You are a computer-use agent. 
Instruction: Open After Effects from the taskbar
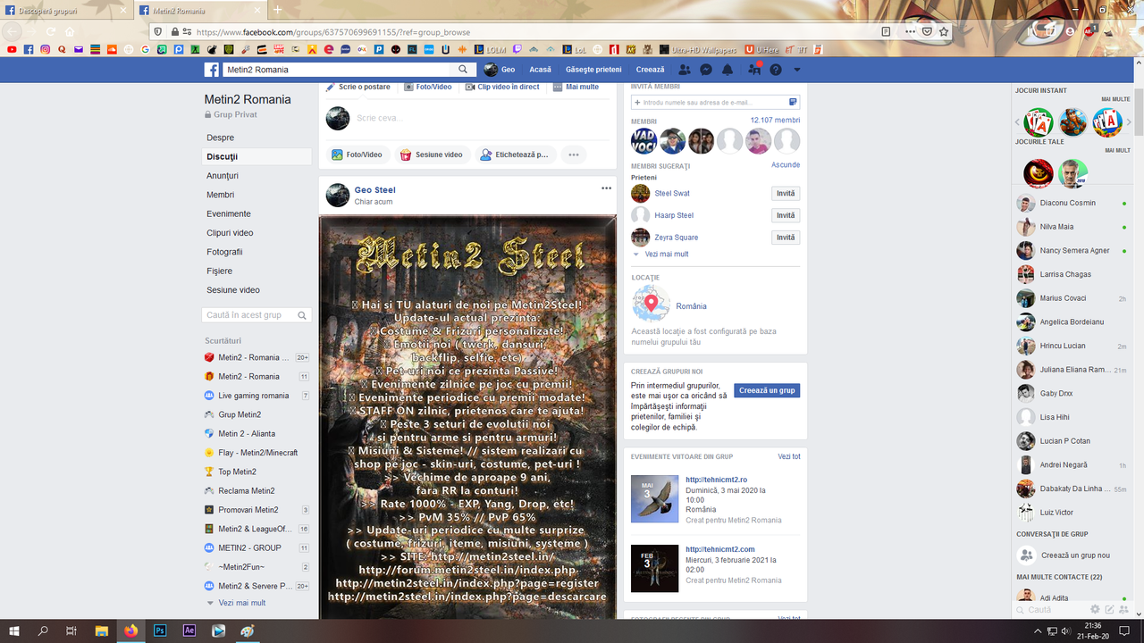(x=189, y=630)
